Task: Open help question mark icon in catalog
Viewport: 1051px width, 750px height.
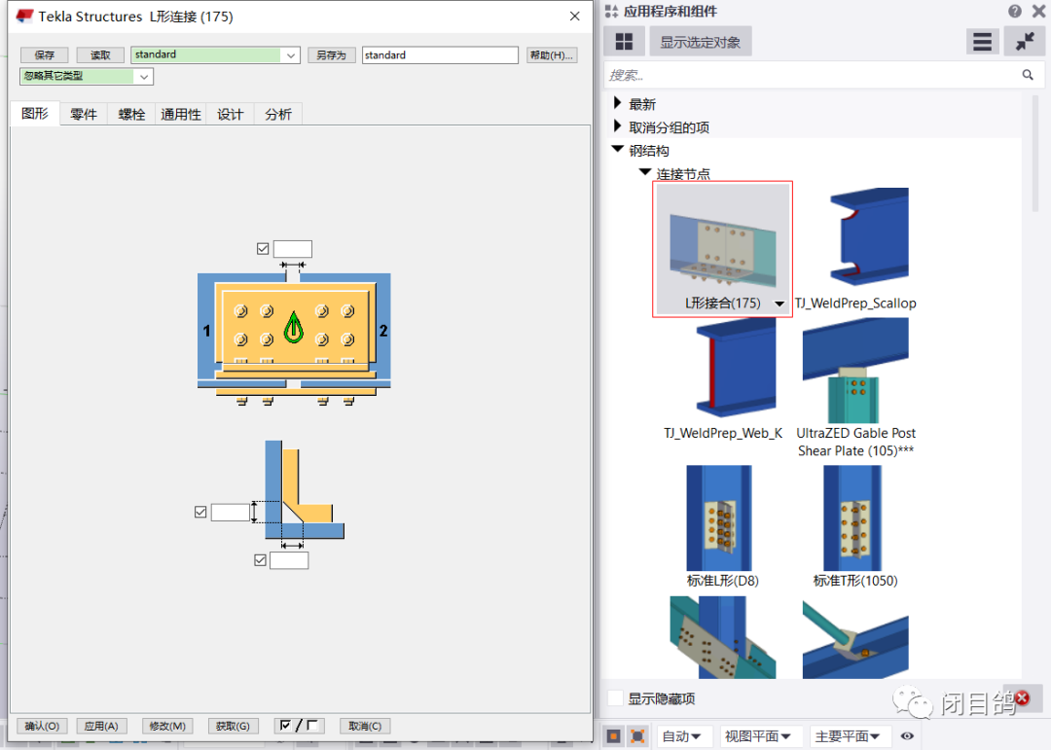Action: [1015, 11]
